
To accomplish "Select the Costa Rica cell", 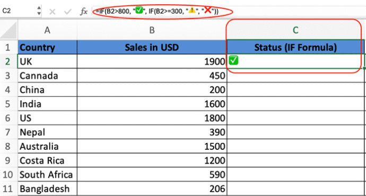I will [x=47, y=160].
